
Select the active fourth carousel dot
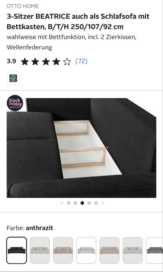(82, 203)
